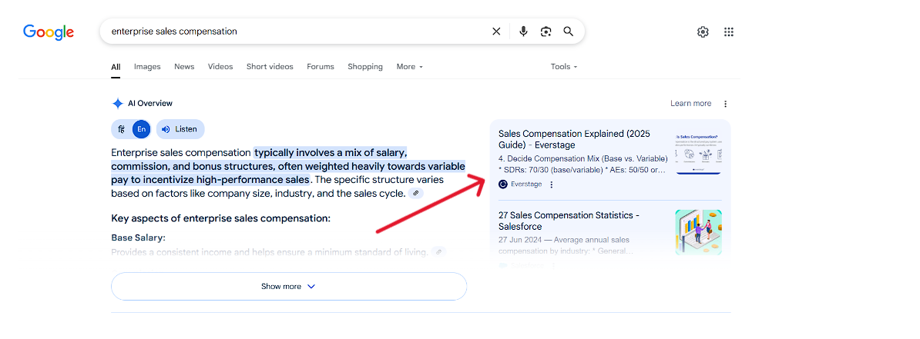Click link icon after sales cycle sentence
The image size is (920, 339).
[x=416, y=193]
